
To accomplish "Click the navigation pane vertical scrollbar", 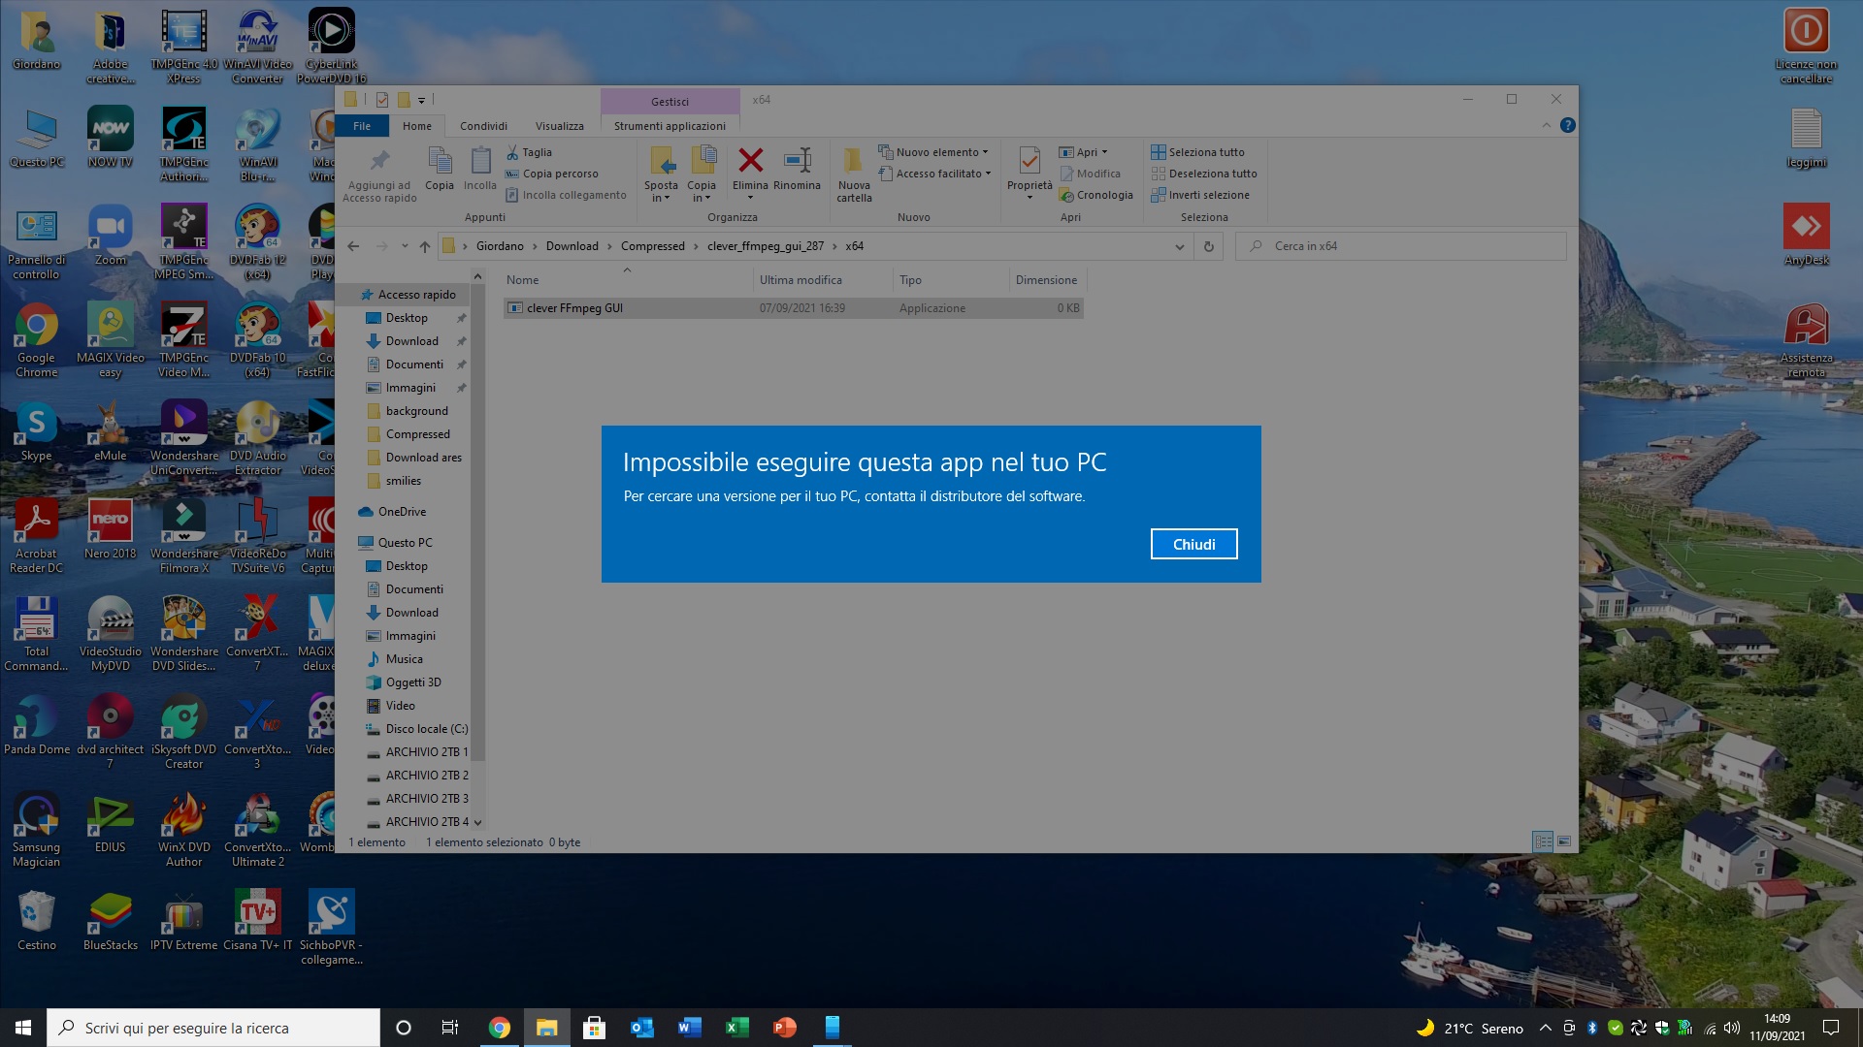I will coord(476,523).
